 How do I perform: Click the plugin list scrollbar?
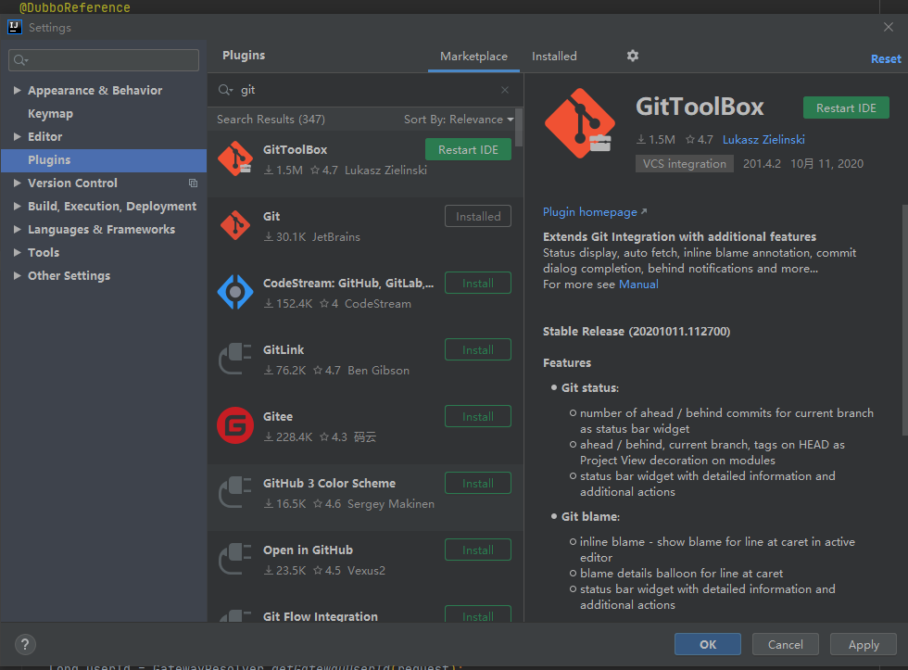(x=519, y=127)
